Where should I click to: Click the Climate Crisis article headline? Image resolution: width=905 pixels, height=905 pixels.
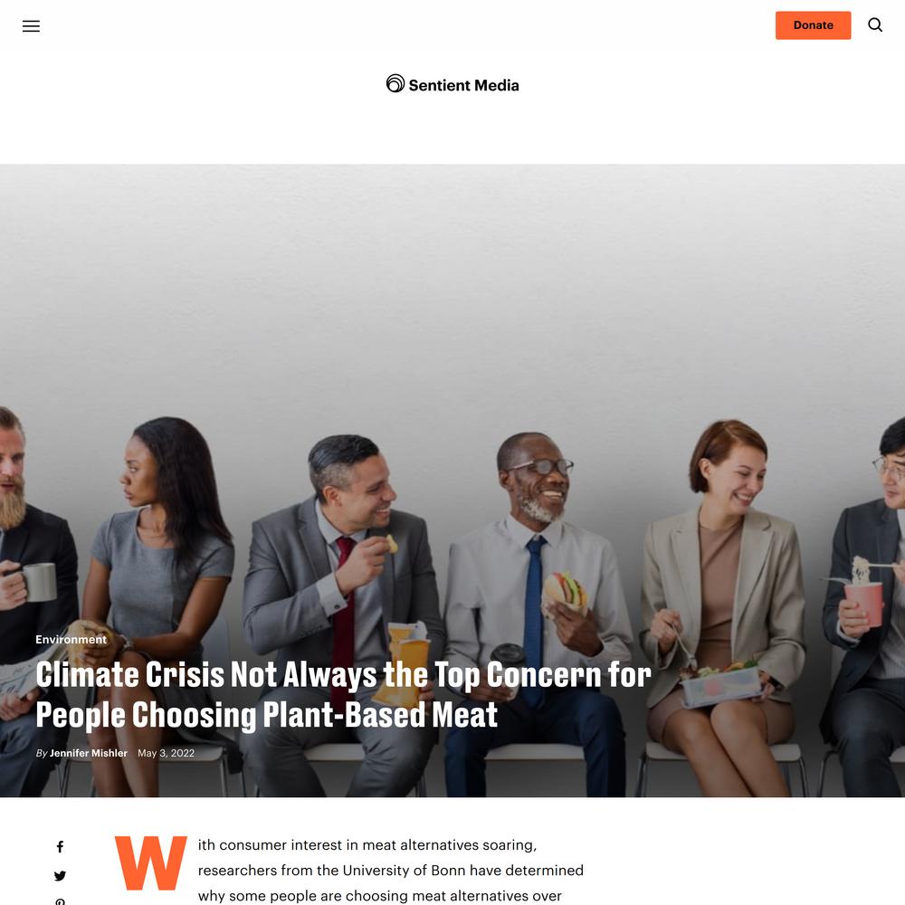[343, 695]
